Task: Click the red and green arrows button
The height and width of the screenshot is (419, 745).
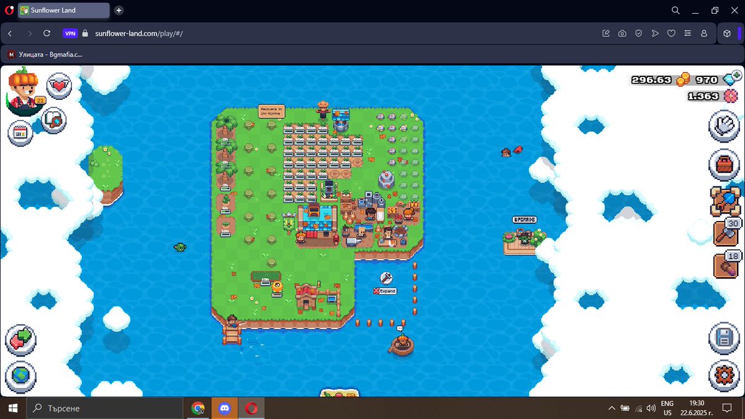Action: click(20, 340)
